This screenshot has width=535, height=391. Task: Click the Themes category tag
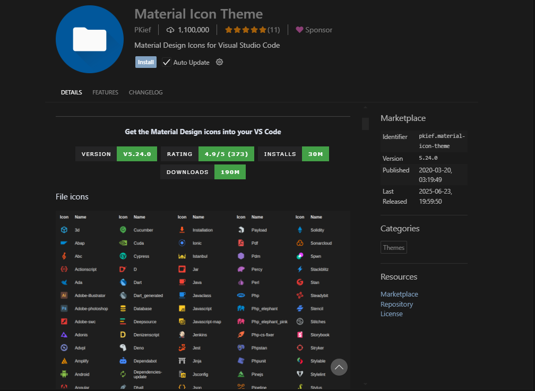pyautogui.click(x=394, y=247)
